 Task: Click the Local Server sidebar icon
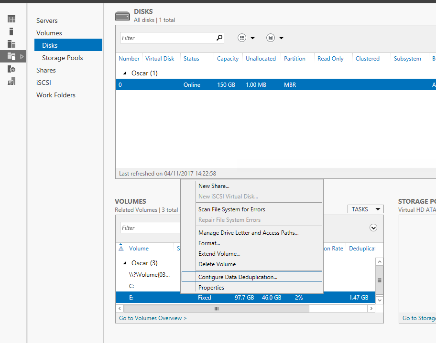coord(11,31)
